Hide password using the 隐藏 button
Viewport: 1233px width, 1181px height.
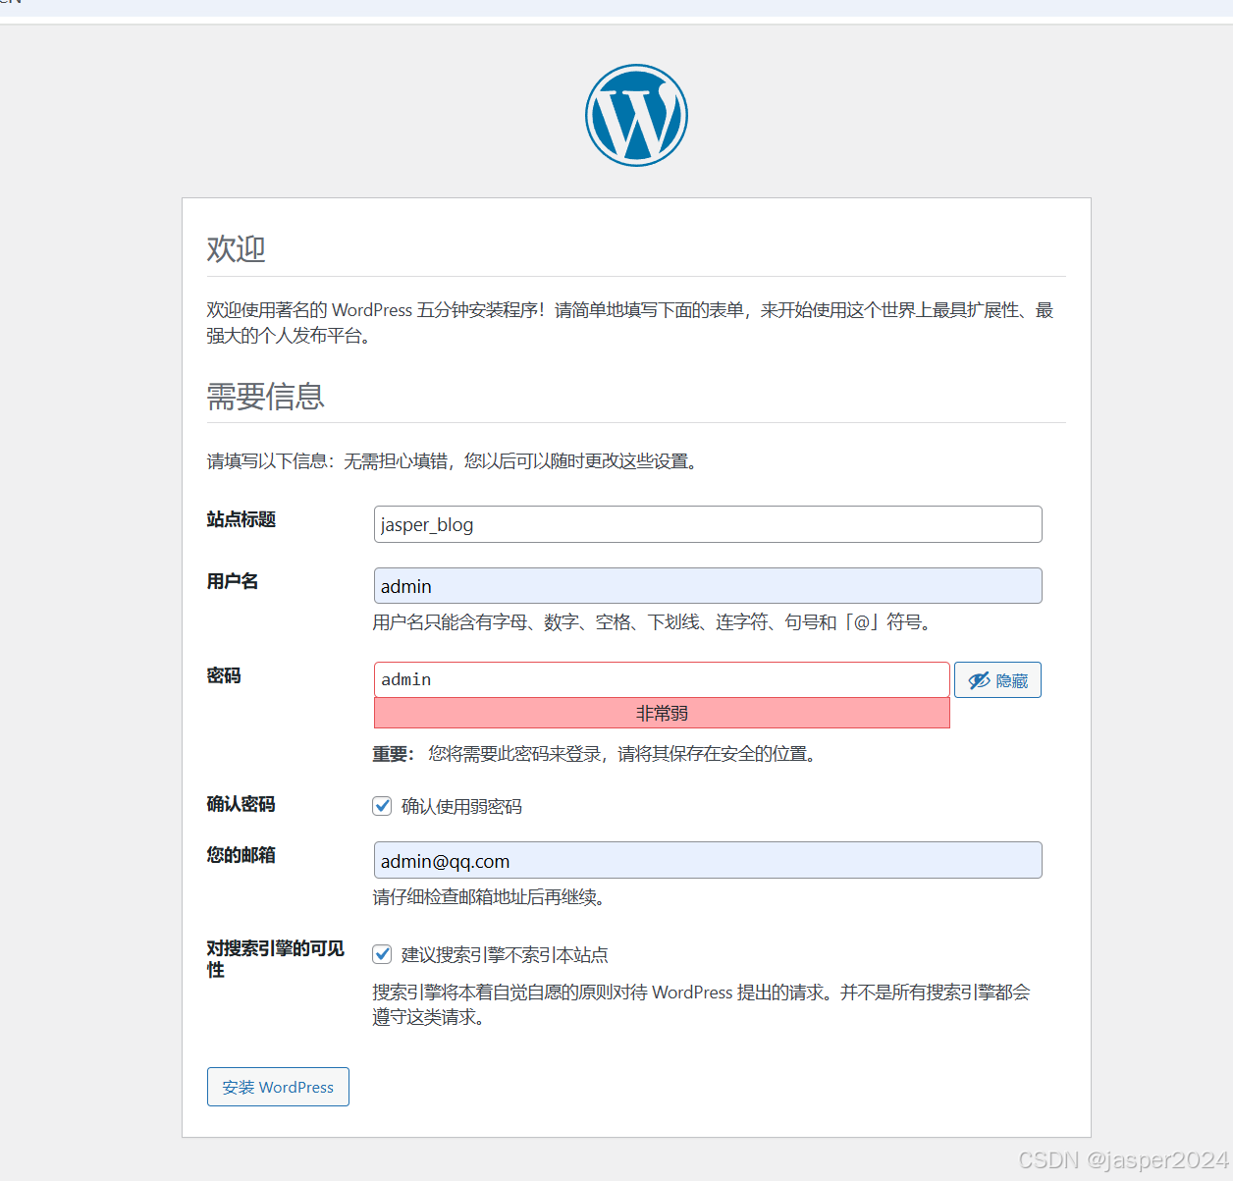997,680
